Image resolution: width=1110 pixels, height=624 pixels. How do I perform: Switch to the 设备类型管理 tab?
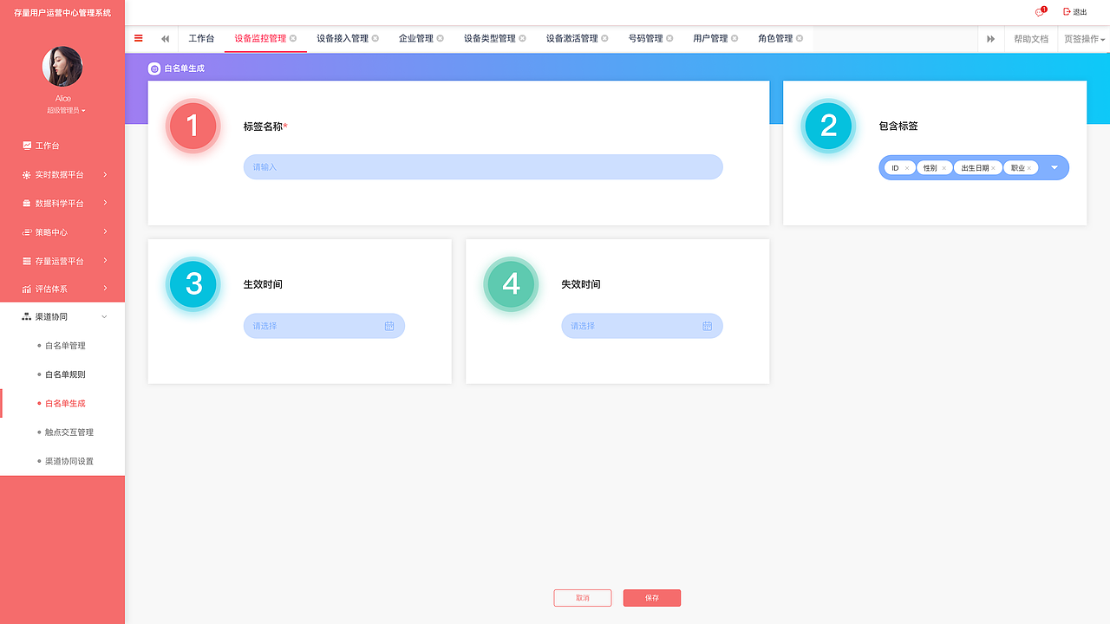(x=490, y=39)
